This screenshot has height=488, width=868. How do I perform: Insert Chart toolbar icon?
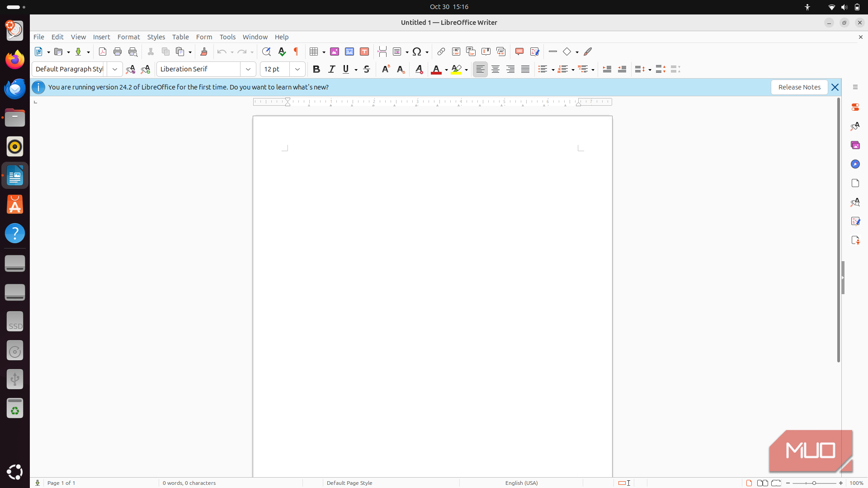coord(349,52)
